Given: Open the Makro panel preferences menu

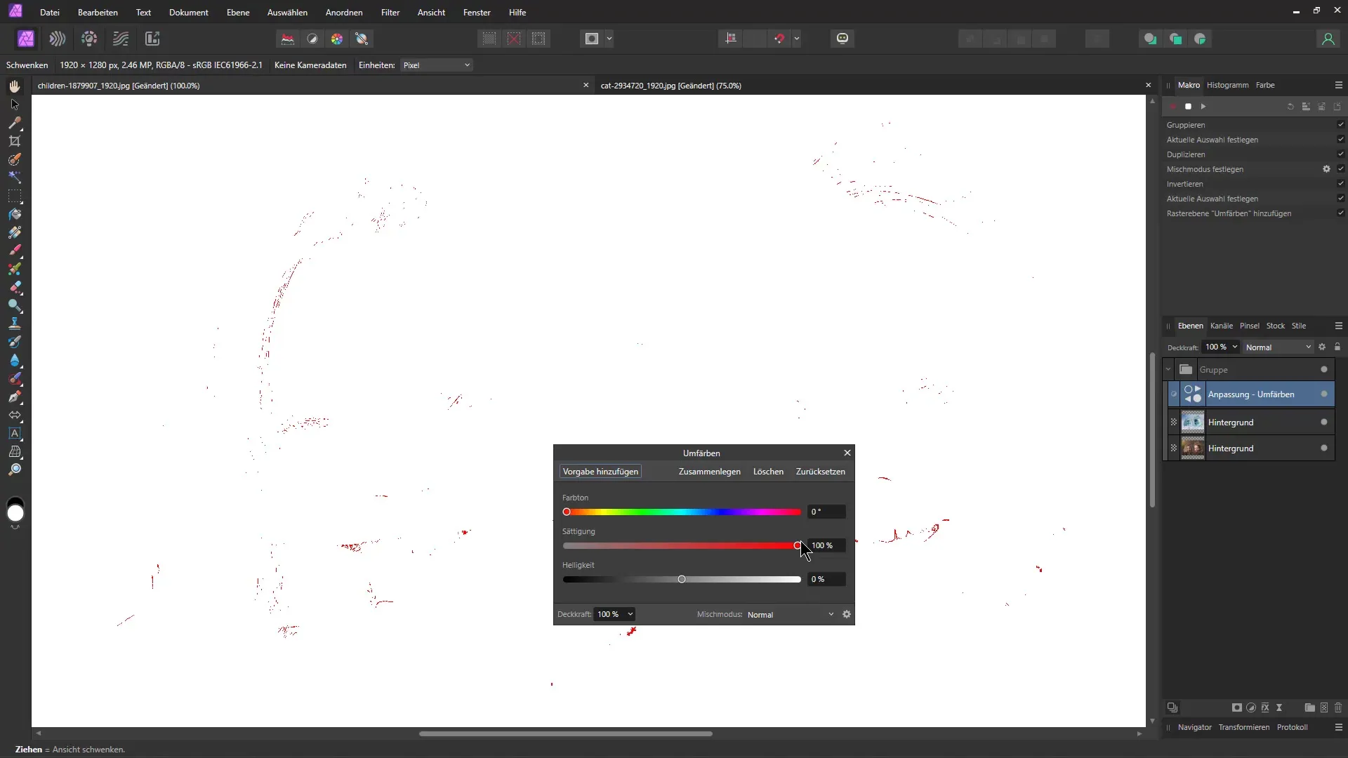Looking at the screenshot, I should (1338, 85).
